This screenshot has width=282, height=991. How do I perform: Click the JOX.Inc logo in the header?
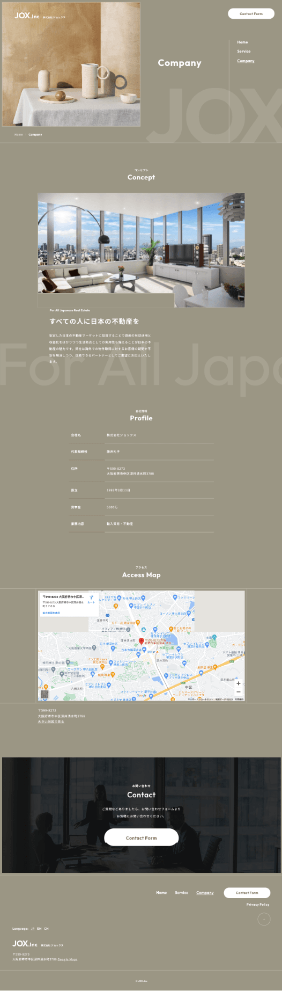[x=27, y=16]
